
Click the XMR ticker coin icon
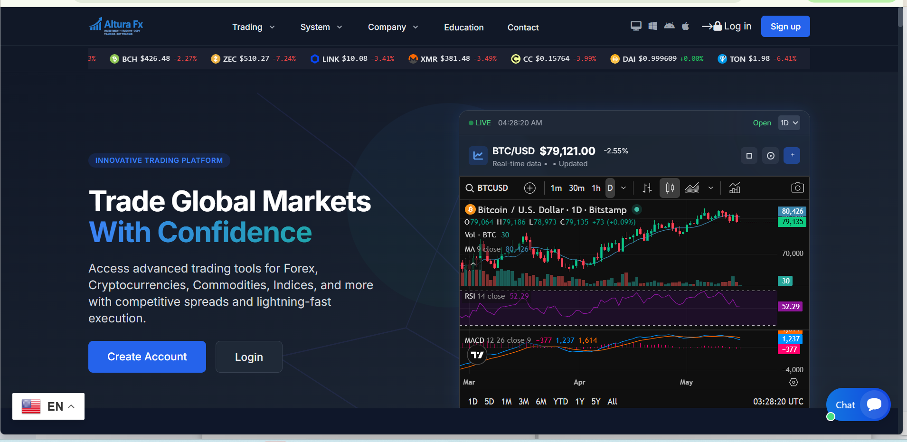[413, 59]
